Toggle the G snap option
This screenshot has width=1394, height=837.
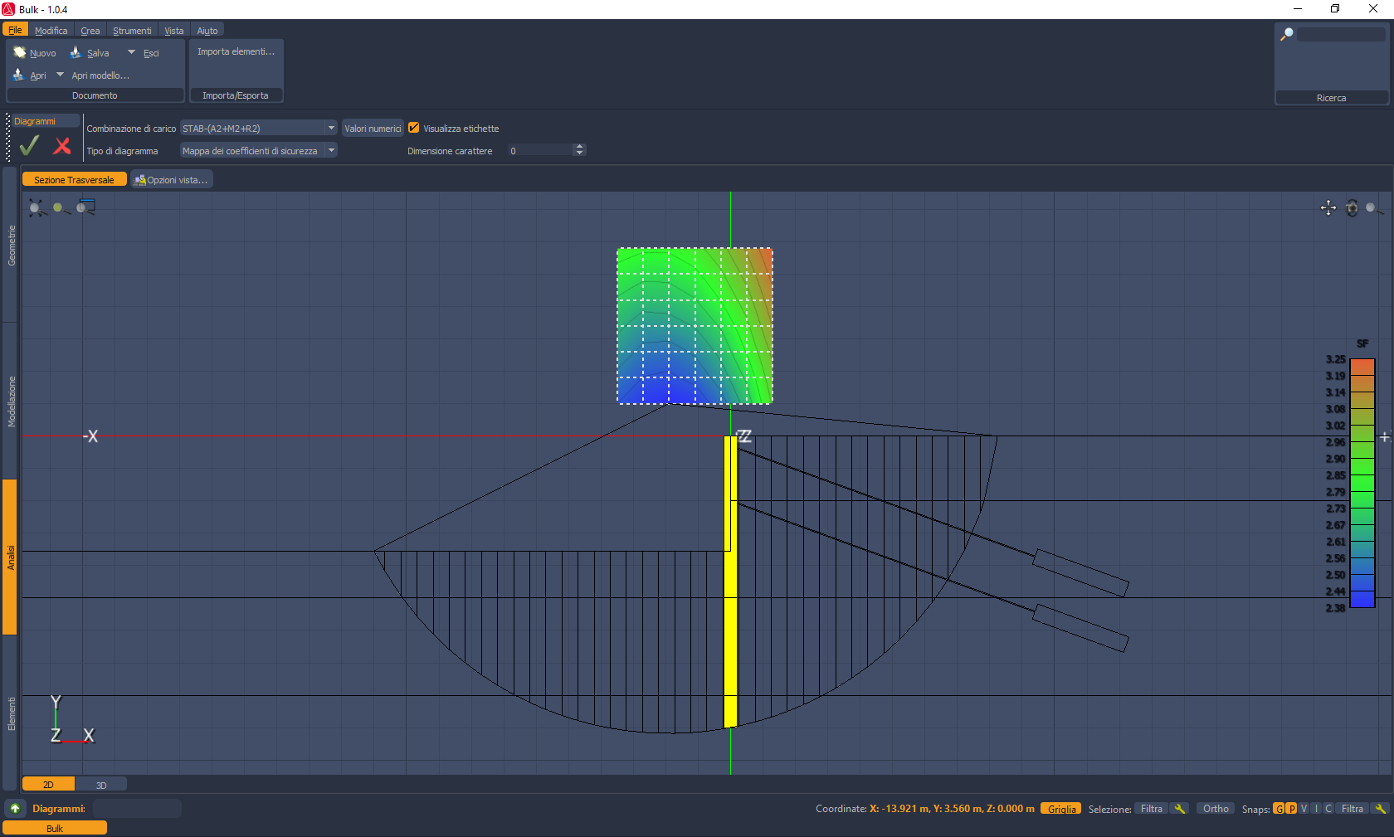coord(1279,809)
